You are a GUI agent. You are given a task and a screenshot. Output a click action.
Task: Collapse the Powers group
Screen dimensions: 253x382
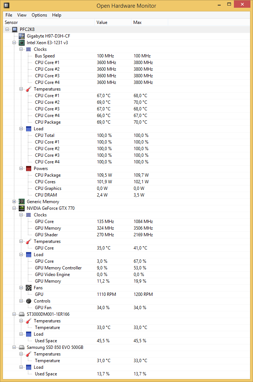click(x=21, y=169)
